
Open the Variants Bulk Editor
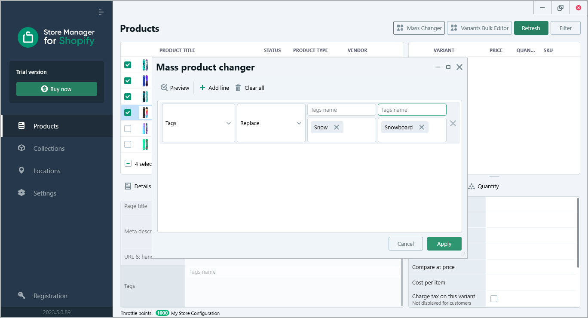[x=479, y=28]
